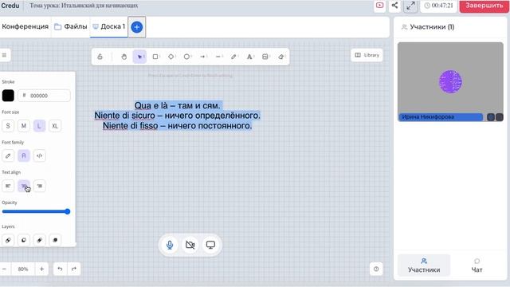The height and width of the screenshot is (287, 510).
Task: Switch to the Конференция tab
Action: click(25, 26)
